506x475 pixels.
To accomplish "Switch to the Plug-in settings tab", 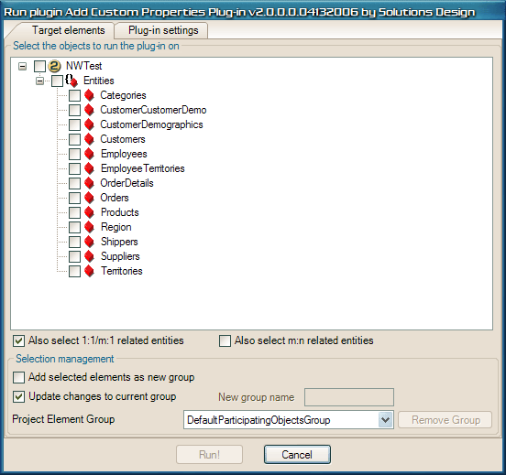I will pyautogui.click(x=163, y=30).
